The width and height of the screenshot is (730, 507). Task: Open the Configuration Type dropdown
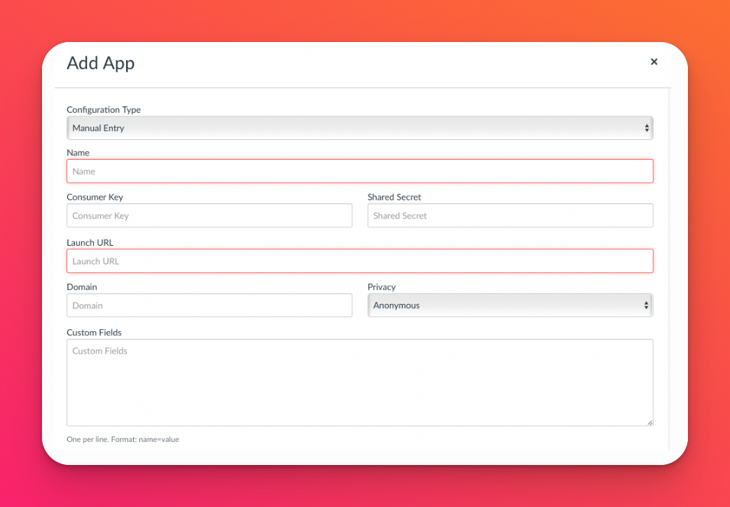(360, 128)
